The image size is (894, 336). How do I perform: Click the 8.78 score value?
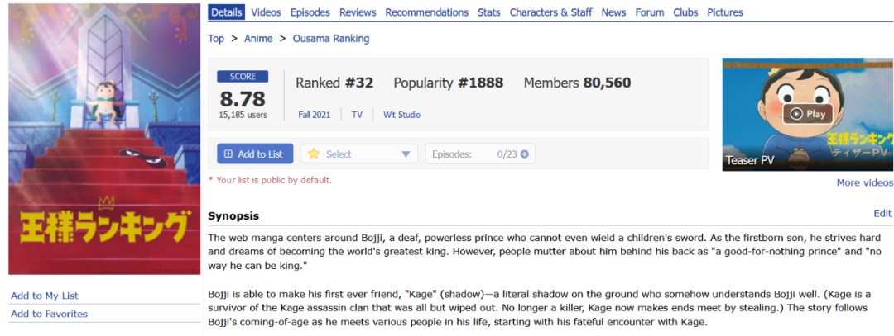243,99
